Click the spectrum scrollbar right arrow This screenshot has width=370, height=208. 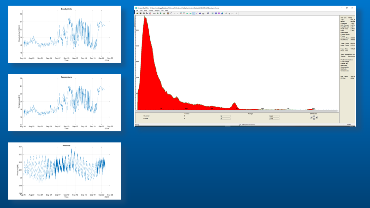pos(338,111)
